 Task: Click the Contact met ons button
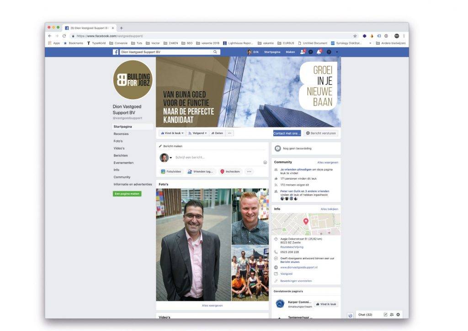(287, 133)
